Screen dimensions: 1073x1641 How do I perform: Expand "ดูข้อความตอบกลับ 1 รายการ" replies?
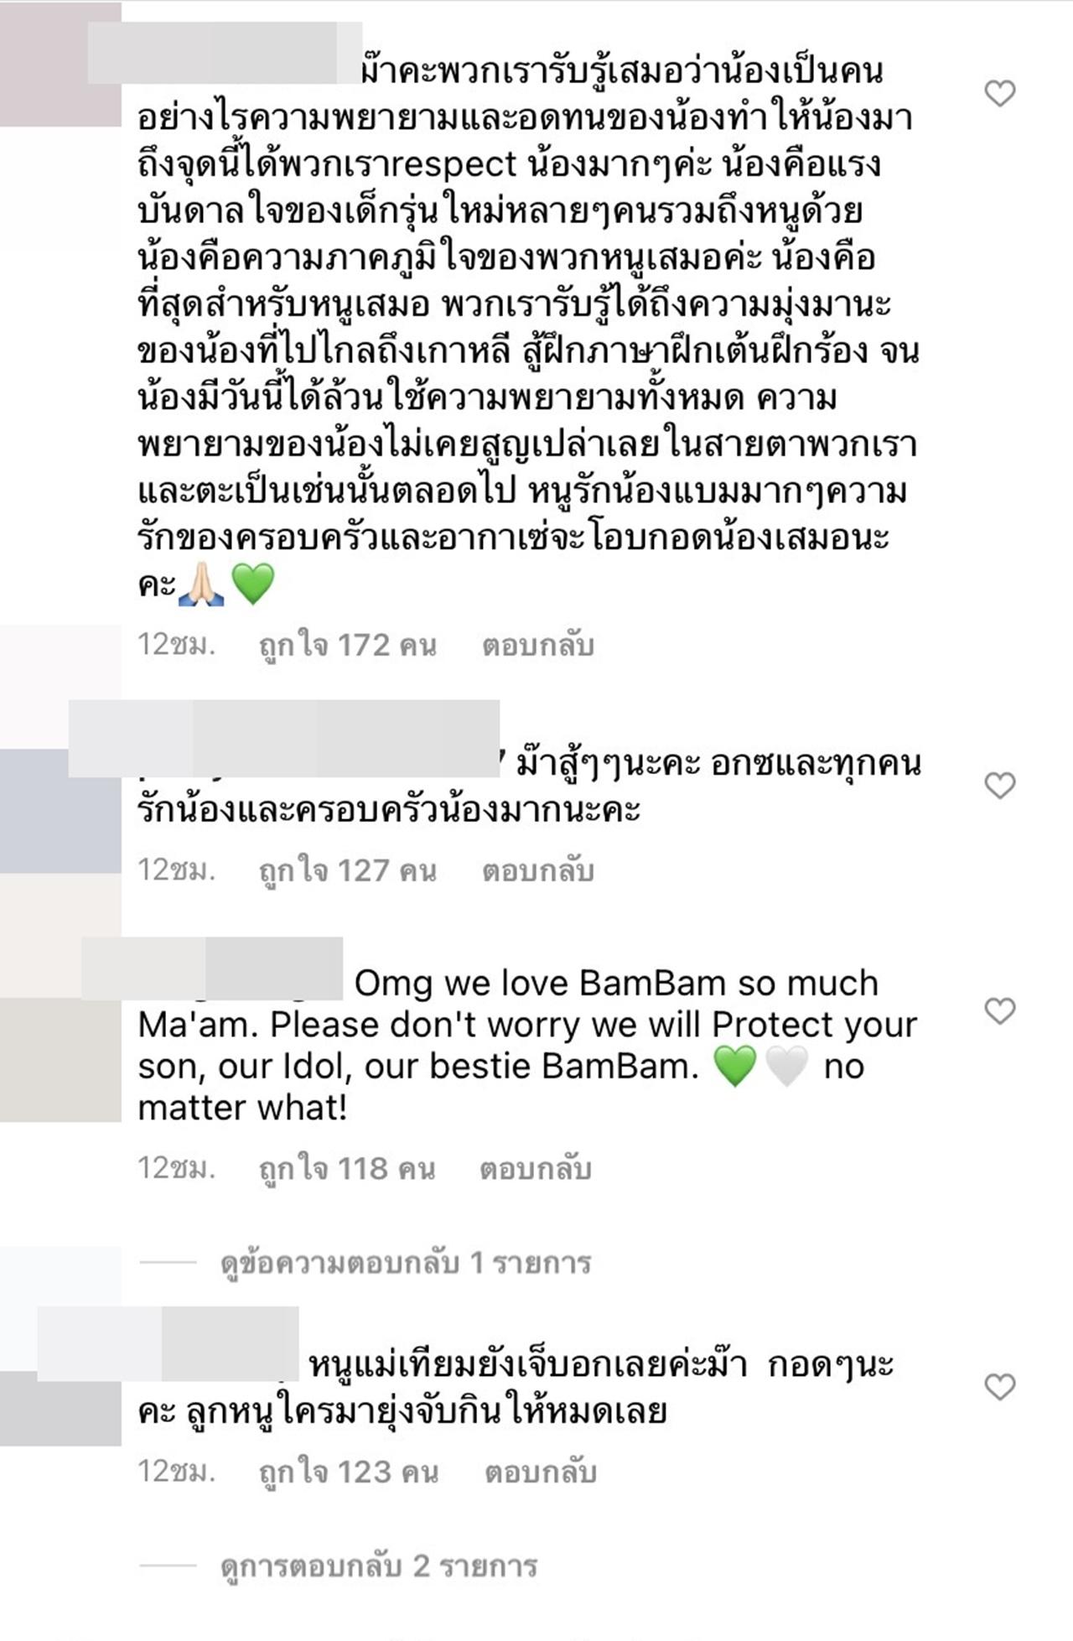[406, 1263]
